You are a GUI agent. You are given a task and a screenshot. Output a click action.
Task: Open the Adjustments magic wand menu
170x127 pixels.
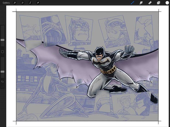pos(22,3)
